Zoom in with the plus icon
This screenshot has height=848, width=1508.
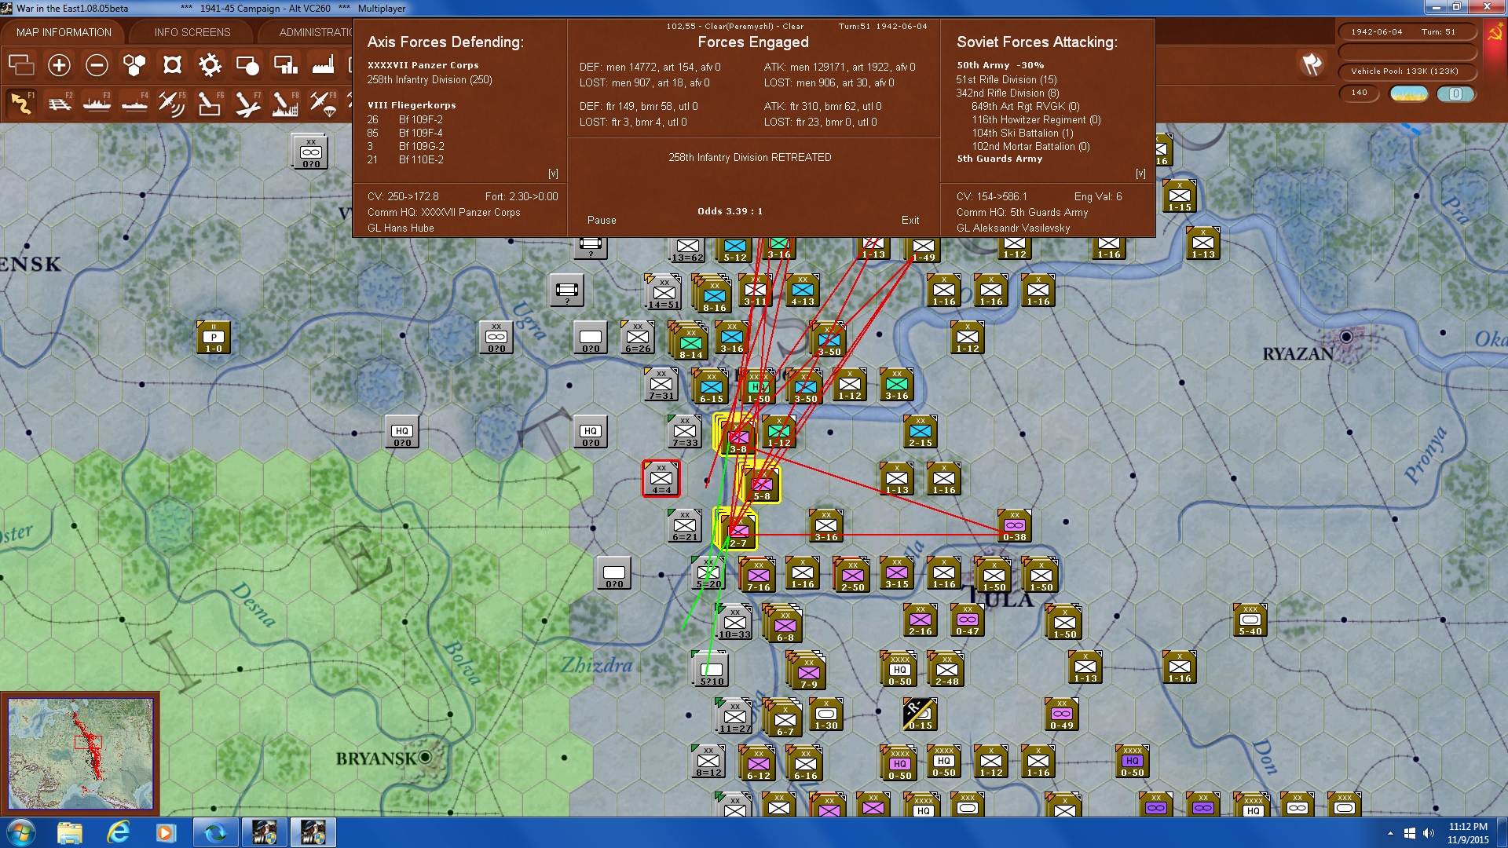tap(59, 65)
